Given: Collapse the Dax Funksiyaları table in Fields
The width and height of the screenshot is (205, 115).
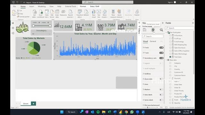Looking at the screenshot, I should click(167, 32).
